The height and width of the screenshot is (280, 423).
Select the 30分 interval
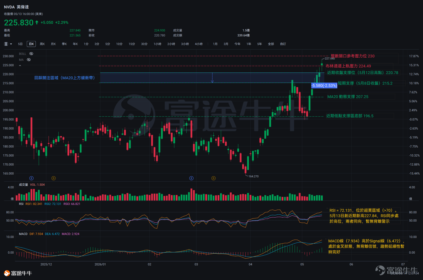[x=144, y=44]
